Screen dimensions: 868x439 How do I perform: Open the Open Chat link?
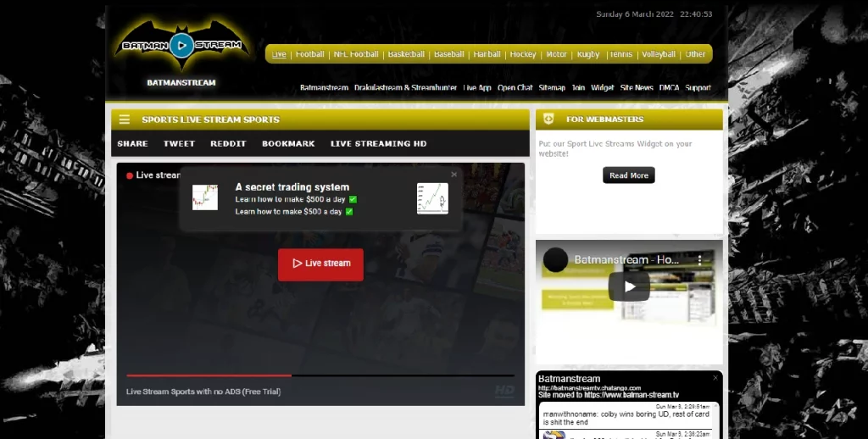515,87
